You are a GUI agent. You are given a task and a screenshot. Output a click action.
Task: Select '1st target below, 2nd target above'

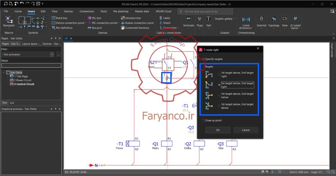point(219,106)
